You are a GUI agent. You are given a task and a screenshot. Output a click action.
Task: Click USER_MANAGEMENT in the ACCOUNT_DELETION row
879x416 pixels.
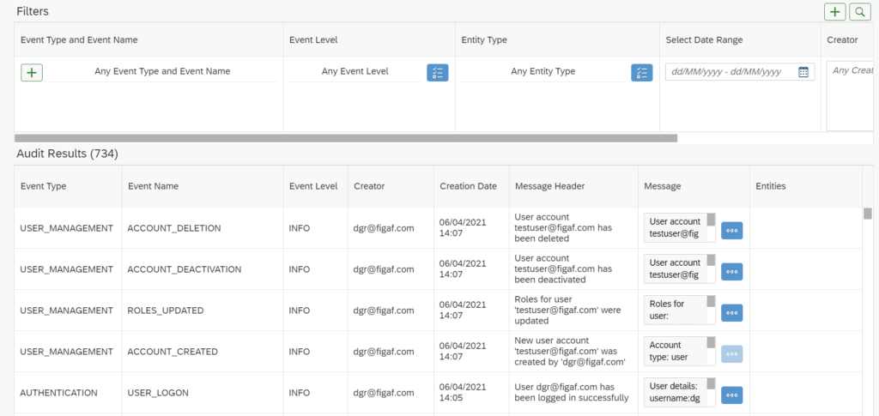point(66,228)
